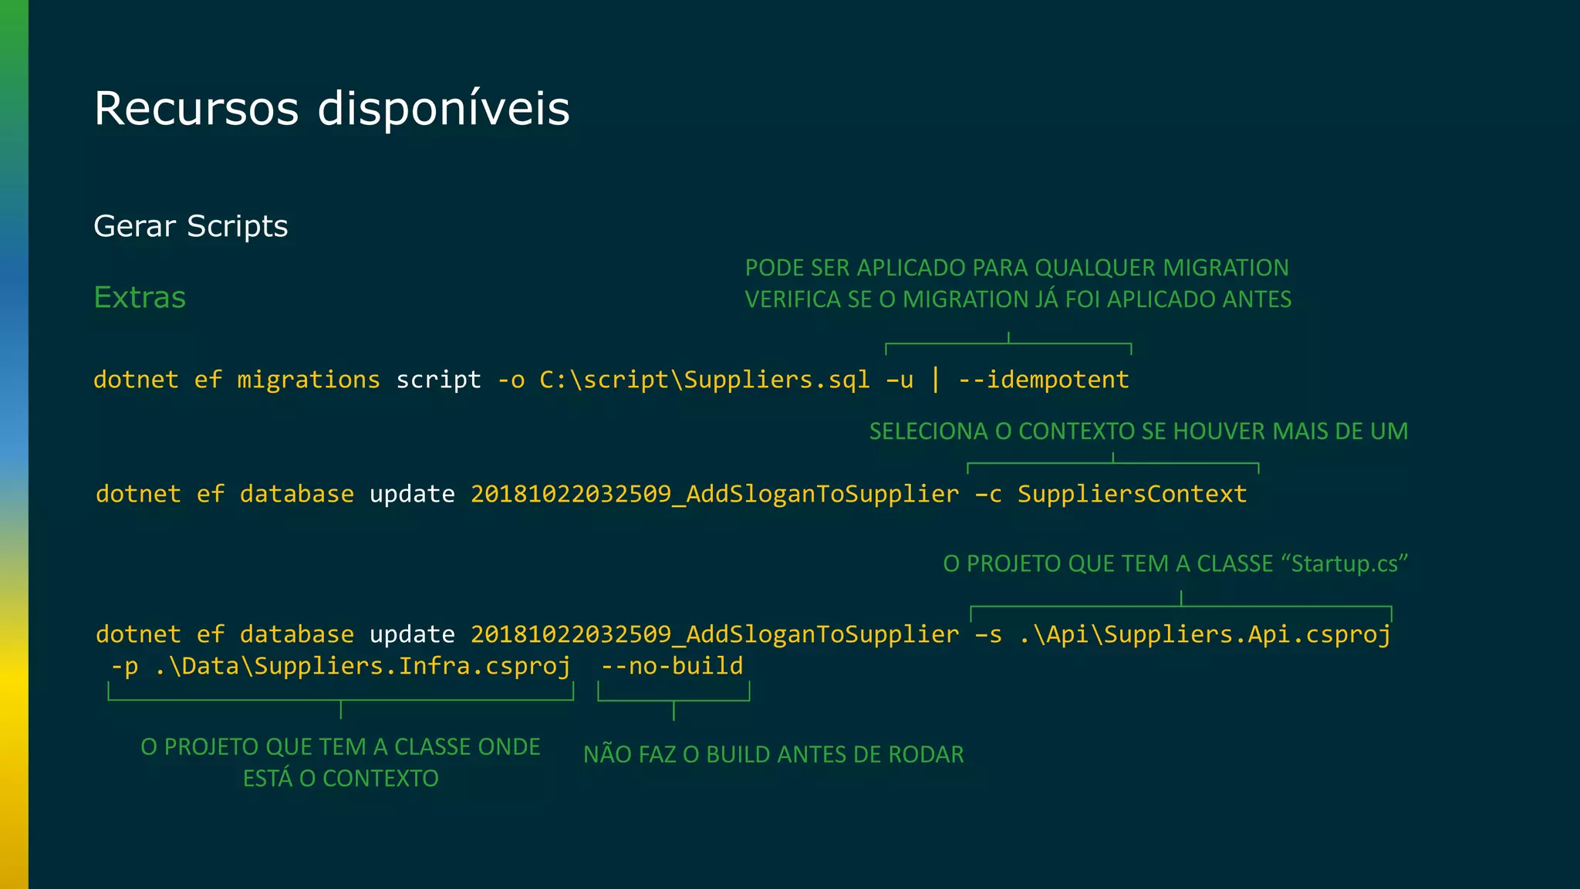This screenshot has width=1580, height=889.
Task: Click the 'SELECIONA O CONTEXTO SE HOUVER MAIS DE UM' note
Action: [x=1139, y=431]
